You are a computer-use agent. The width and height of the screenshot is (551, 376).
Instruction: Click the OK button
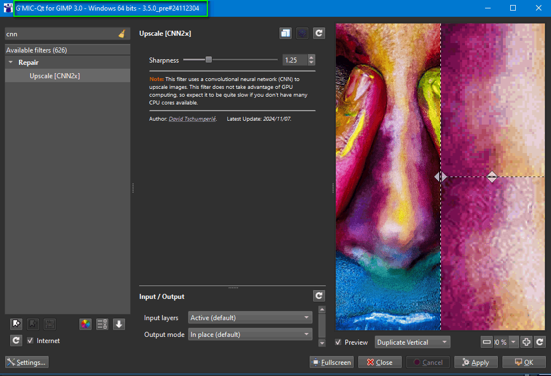[524, 362]
